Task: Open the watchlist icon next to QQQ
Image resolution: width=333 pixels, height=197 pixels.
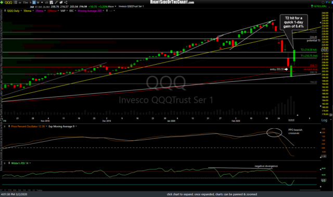Action: point(15,2)
